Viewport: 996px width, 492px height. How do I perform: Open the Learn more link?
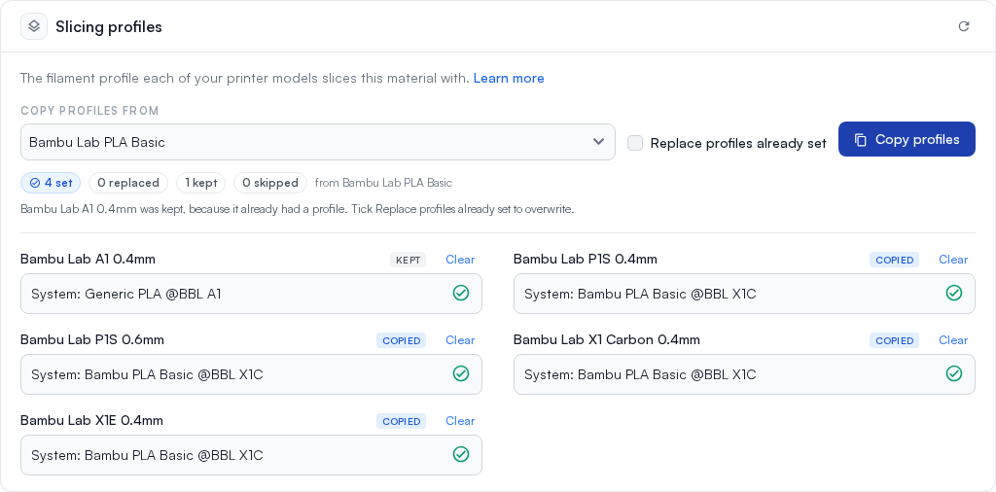[509, 78]
